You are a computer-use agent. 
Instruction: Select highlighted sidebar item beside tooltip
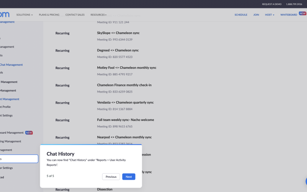[18, 159]
